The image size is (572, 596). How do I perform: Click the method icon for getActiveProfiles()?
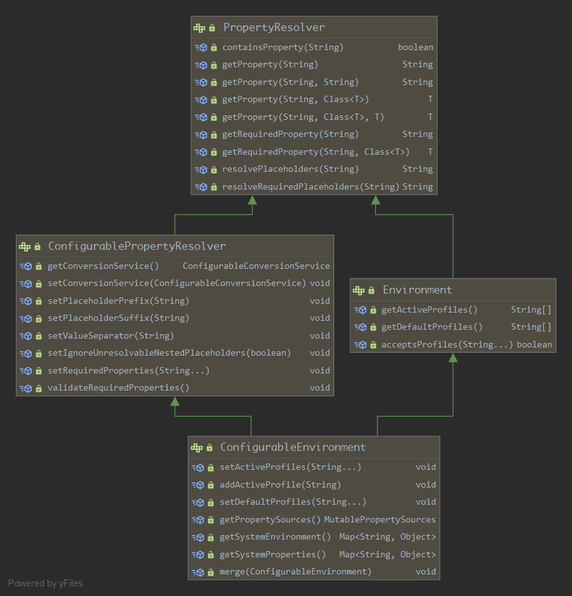pos(361,310)
